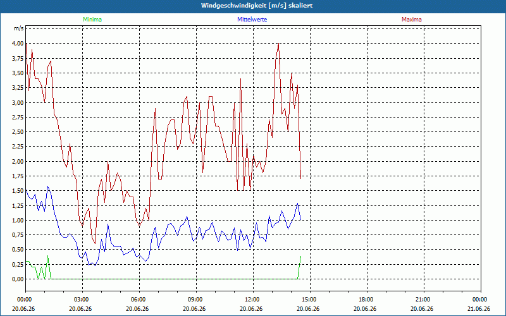Click the Maxima legend label
506x316 pixels.
point(412,20)
